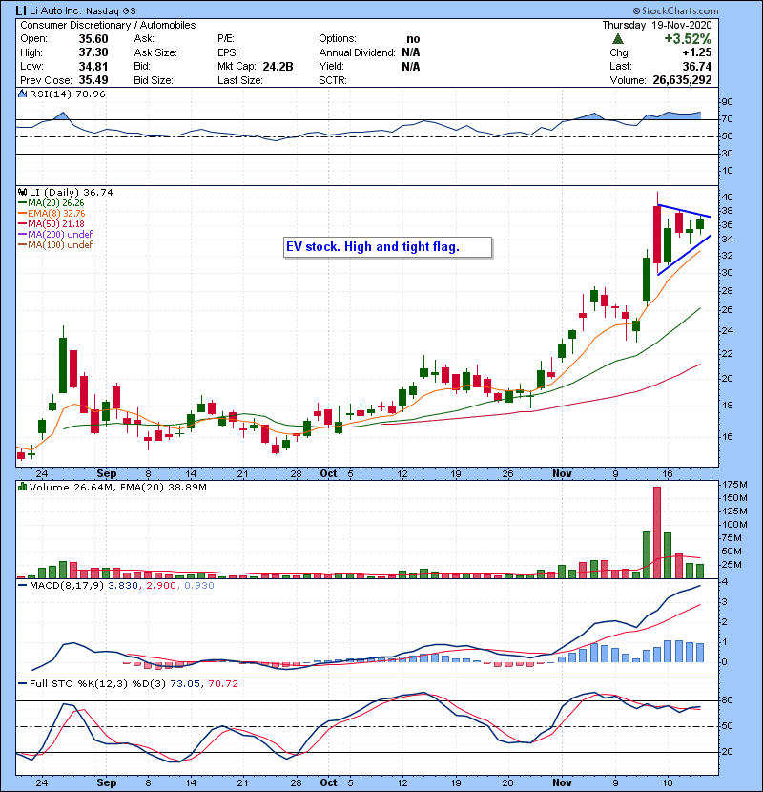Click the Mkt Cap value 24.2B
Screen dimensions: 763x792
click(278, 66)
